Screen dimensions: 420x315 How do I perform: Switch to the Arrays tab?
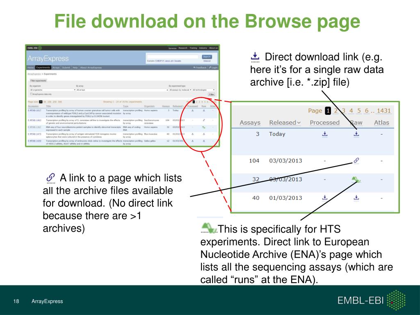point(56,68)
